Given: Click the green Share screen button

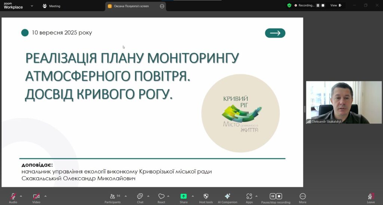Looking at the screenshot, I should pyautogui.click(x=183, y=196).
